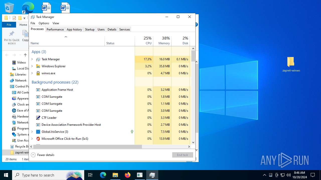Switch to the Details tab
The height and width of the screenshot is (180, 321).
(112, 29)
